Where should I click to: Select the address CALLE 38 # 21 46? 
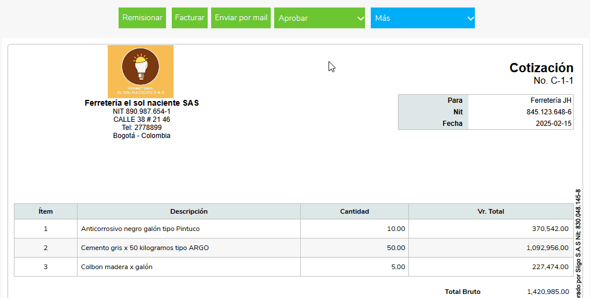pos(142,120)
